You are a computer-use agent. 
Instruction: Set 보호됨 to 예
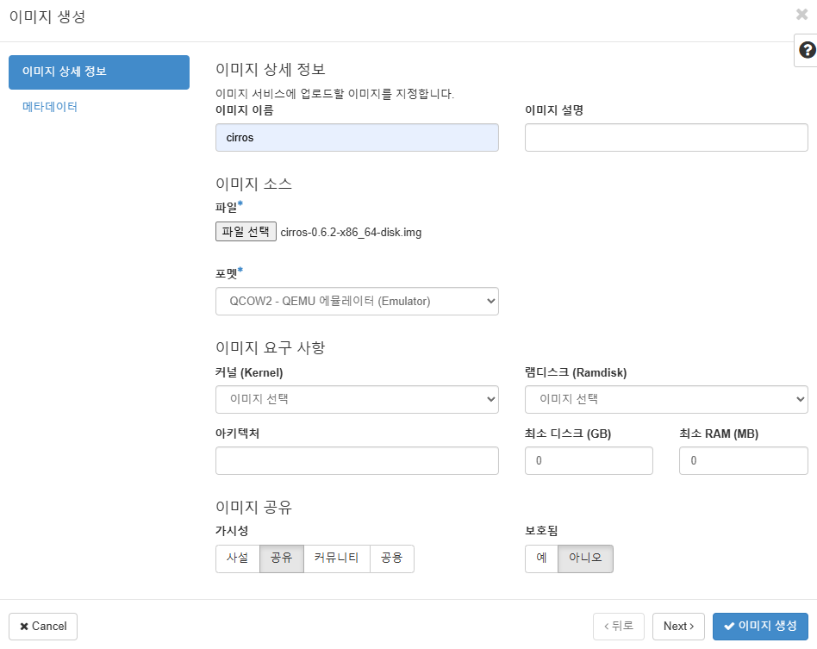click(541, 559)
